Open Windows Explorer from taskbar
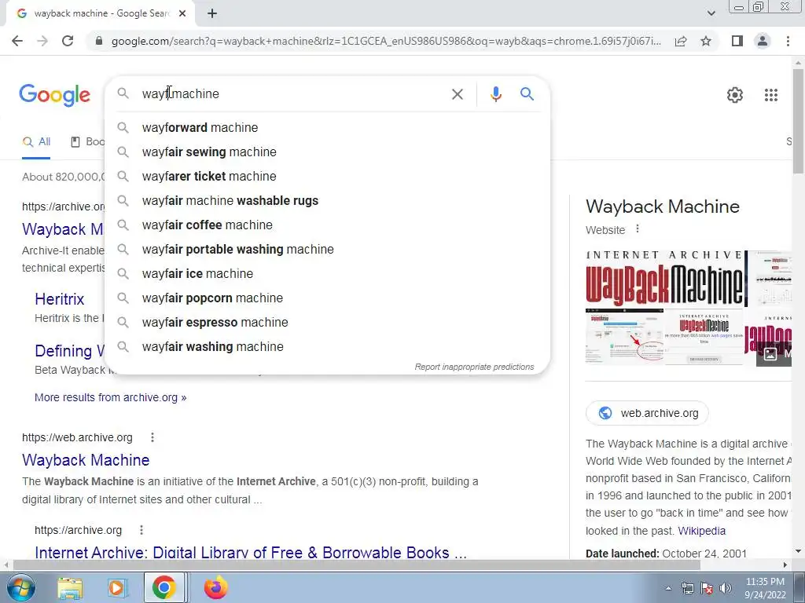Viewport: 805px width, 603px height. (70, 587)
